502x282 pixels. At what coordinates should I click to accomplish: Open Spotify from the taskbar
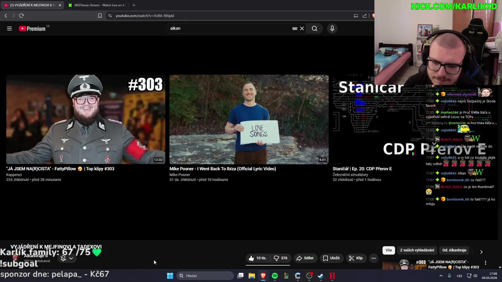[x=275, y=276]
